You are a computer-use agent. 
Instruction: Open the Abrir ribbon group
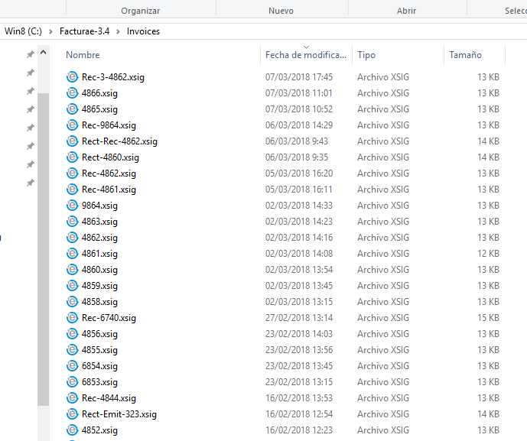pos(406,11)
